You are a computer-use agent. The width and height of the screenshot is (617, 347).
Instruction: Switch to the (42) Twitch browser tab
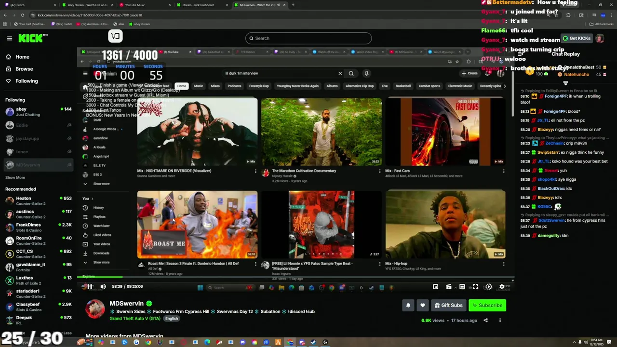(x=29, y=5)
